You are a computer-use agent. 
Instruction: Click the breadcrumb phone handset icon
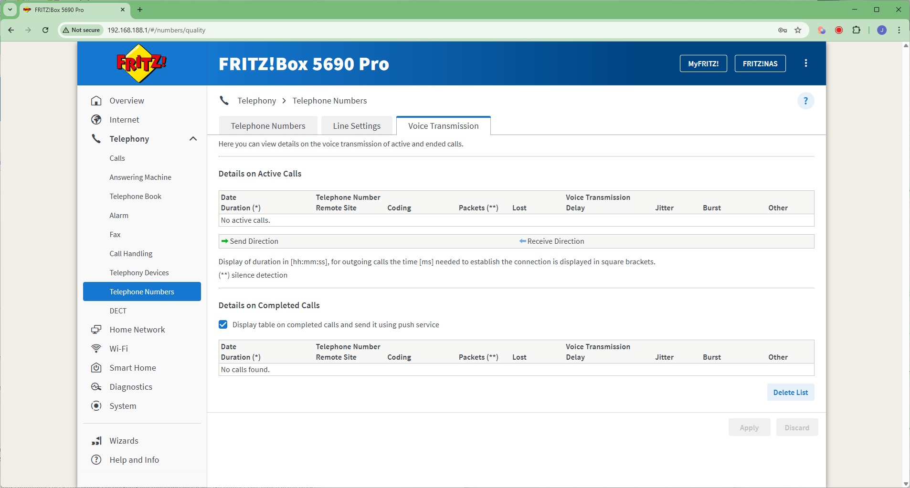pos(224,101)
